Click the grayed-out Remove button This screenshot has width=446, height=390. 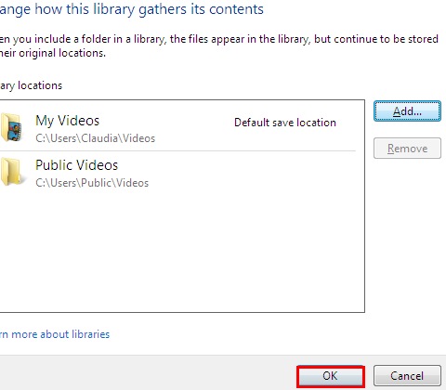(x=407, y=149)
